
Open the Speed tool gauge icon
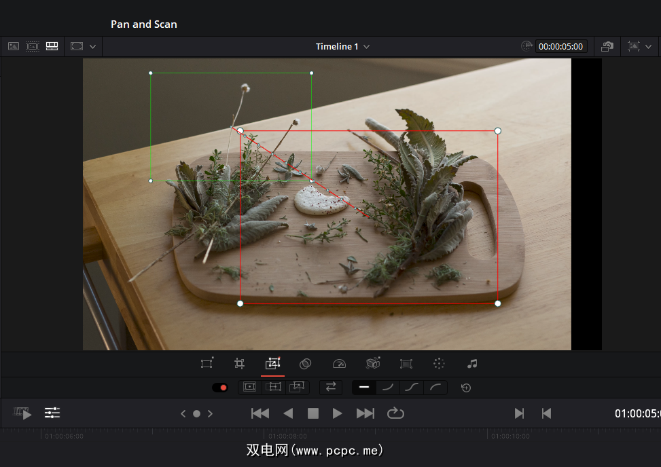339,364
